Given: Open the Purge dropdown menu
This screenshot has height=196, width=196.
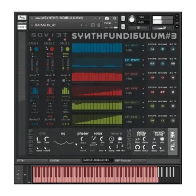Looking at the screenshot, I should click(115, 23).
